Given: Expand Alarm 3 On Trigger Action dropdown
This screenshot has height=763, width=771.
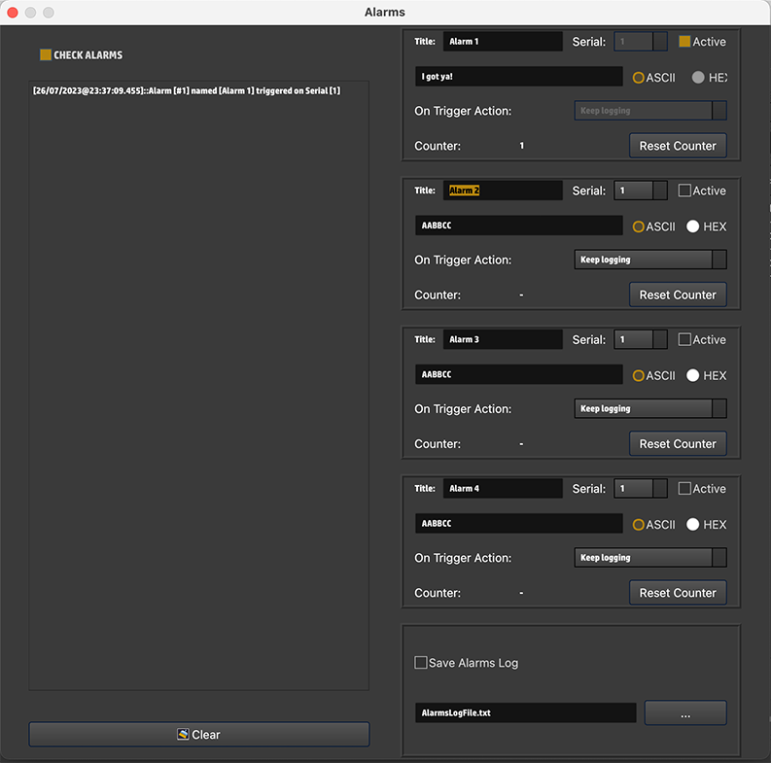Looking at the screenshot, I should [x=650, y=409].
